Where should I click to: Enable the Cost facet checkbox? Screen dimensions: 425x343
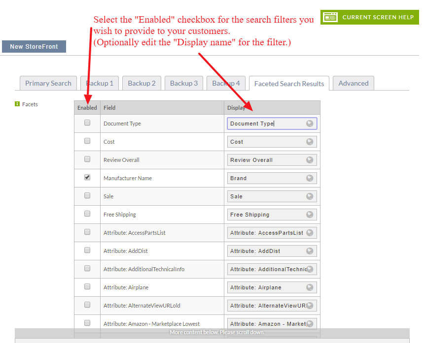[87, 141]
